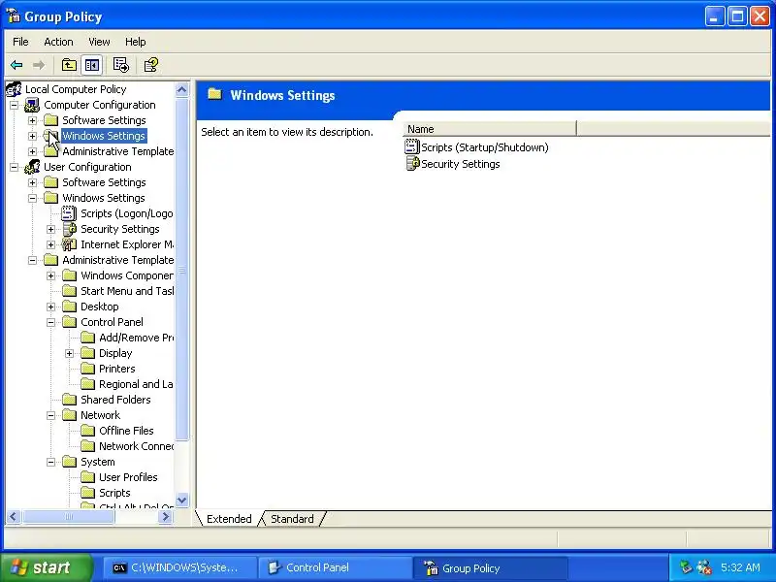Click Internet Explorer Maintenance icon in tree
Viewport: 776px width, 582px height.
[x=69, y=244]
